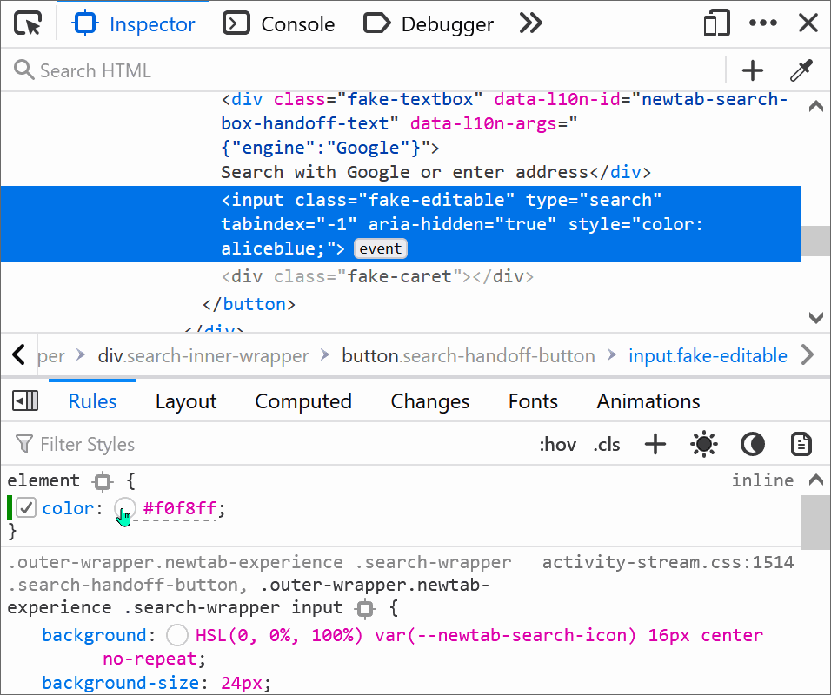Switch to the Console tab

click(278, 23)
